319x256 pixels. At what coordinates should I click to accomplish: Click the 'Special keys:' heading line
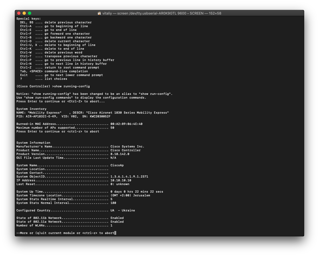click(29, 19)
